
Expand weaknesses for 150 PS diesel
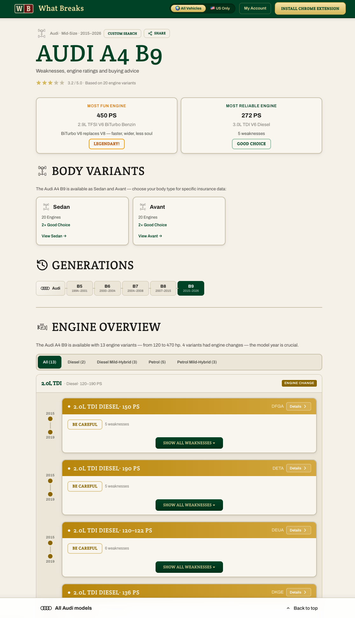189,443
